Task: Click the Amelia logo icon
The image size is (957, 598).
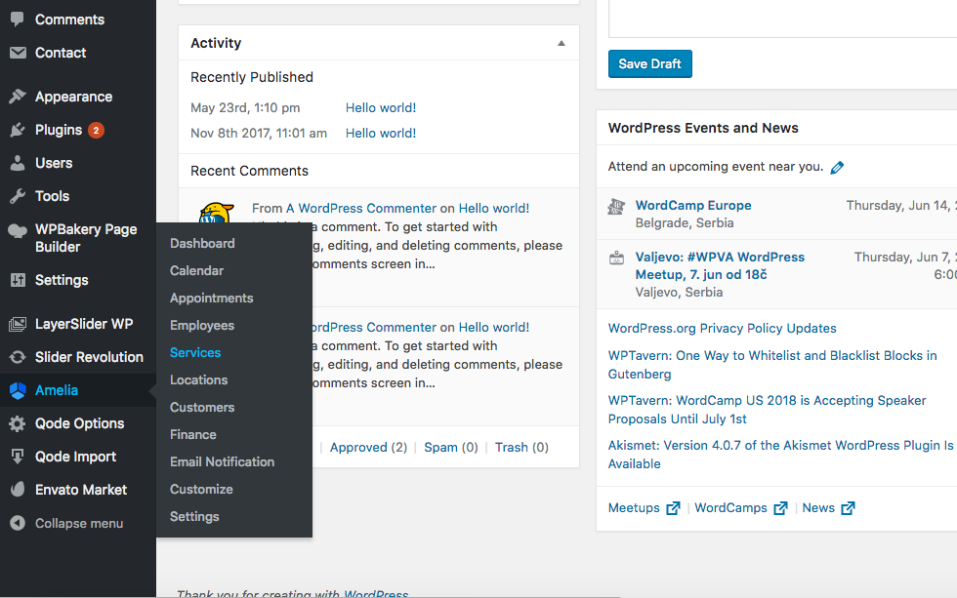Action: click(18, 390)
